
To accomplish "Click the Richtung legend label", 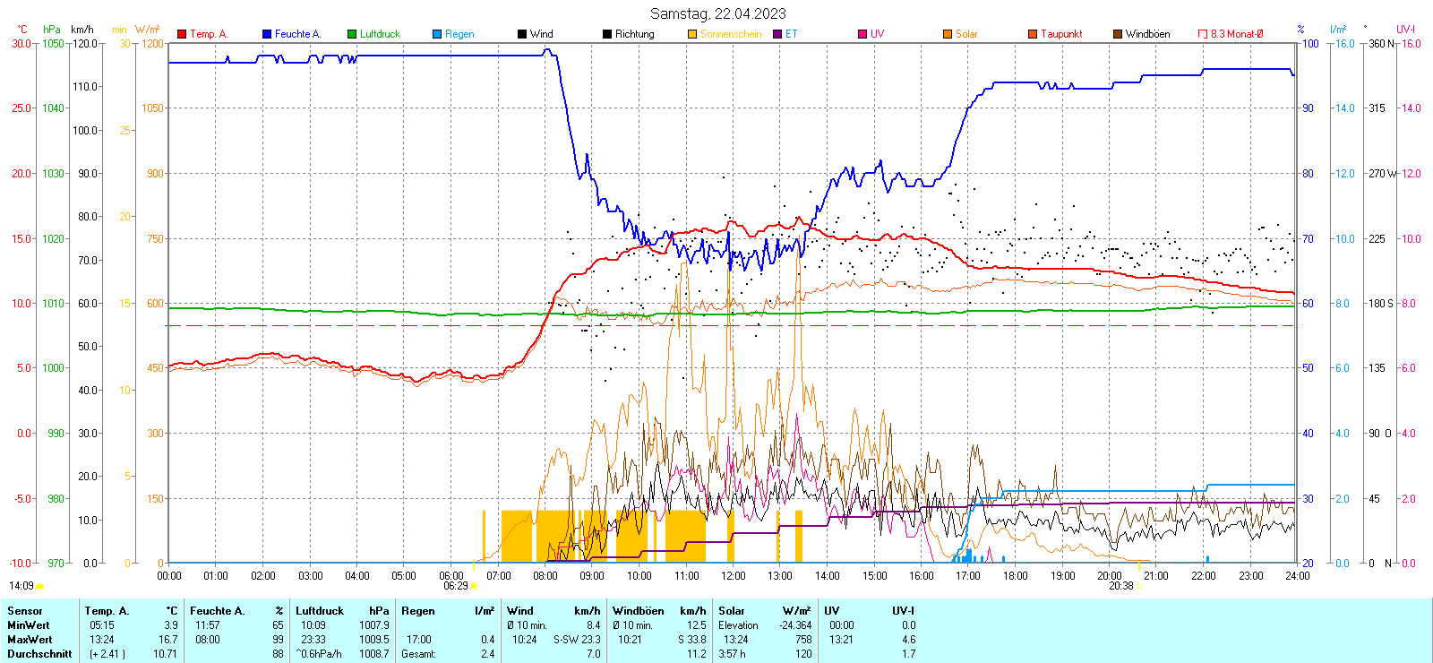I will (634, 34).
